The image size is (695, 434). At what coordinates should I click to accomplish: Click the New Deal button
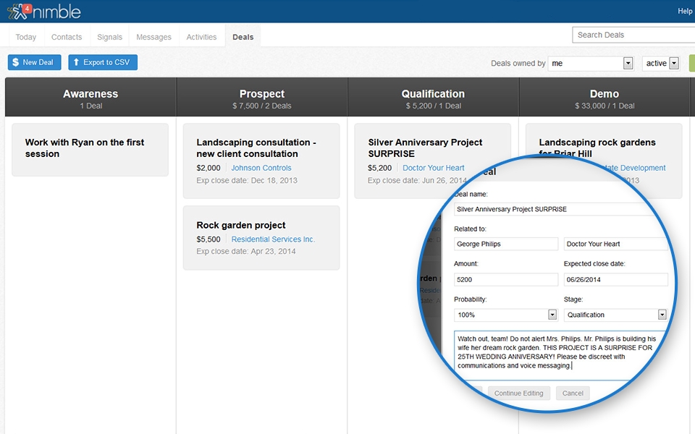click(x=35, y=62)
